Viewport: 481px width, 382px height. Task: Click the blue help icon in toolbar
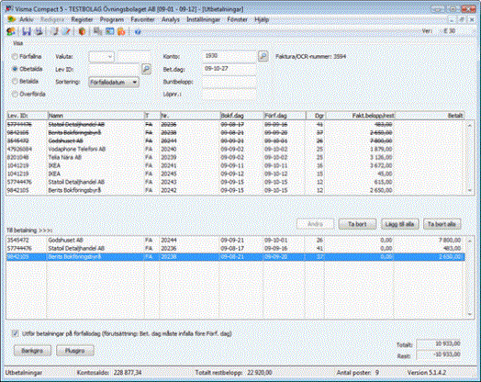coord(138,31)
